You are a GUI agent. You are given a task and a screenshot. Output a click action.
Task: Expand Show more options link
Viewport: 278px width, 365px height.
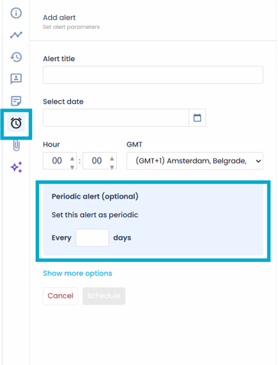pyautogui.click(x=77, y=273)
